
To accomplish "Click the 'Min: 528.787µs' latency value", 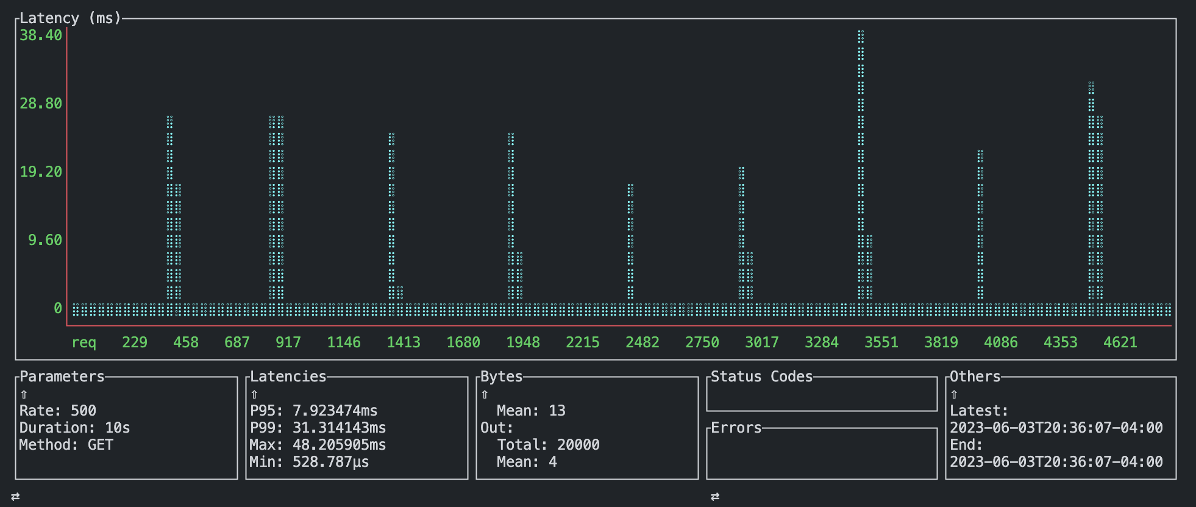I will (310, 462).
